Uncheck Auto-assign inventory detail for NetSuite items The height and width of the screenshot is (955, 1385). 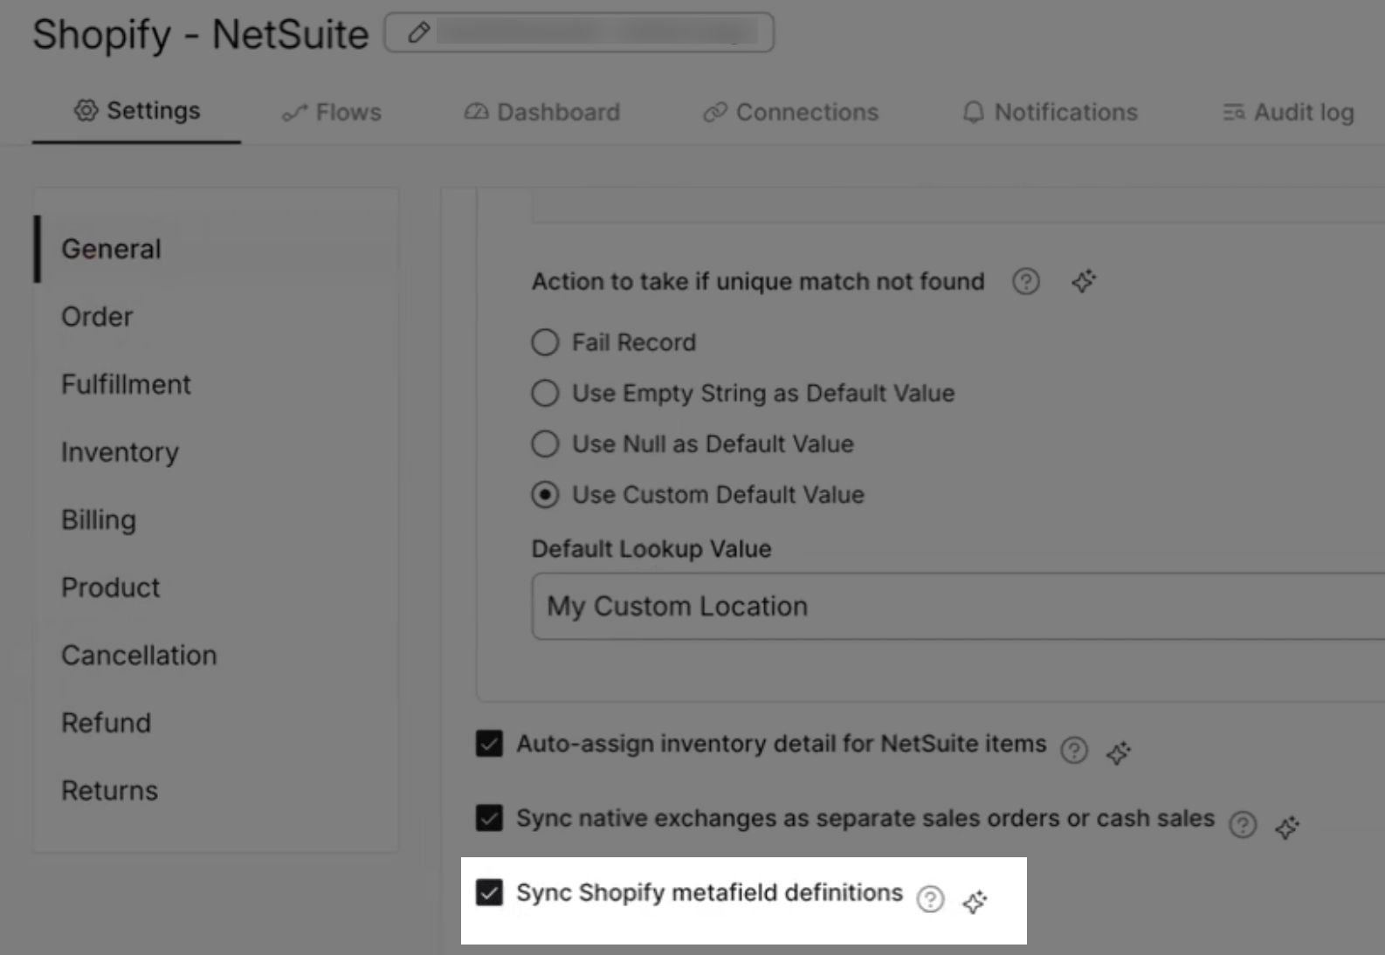[x=489, y=744]
